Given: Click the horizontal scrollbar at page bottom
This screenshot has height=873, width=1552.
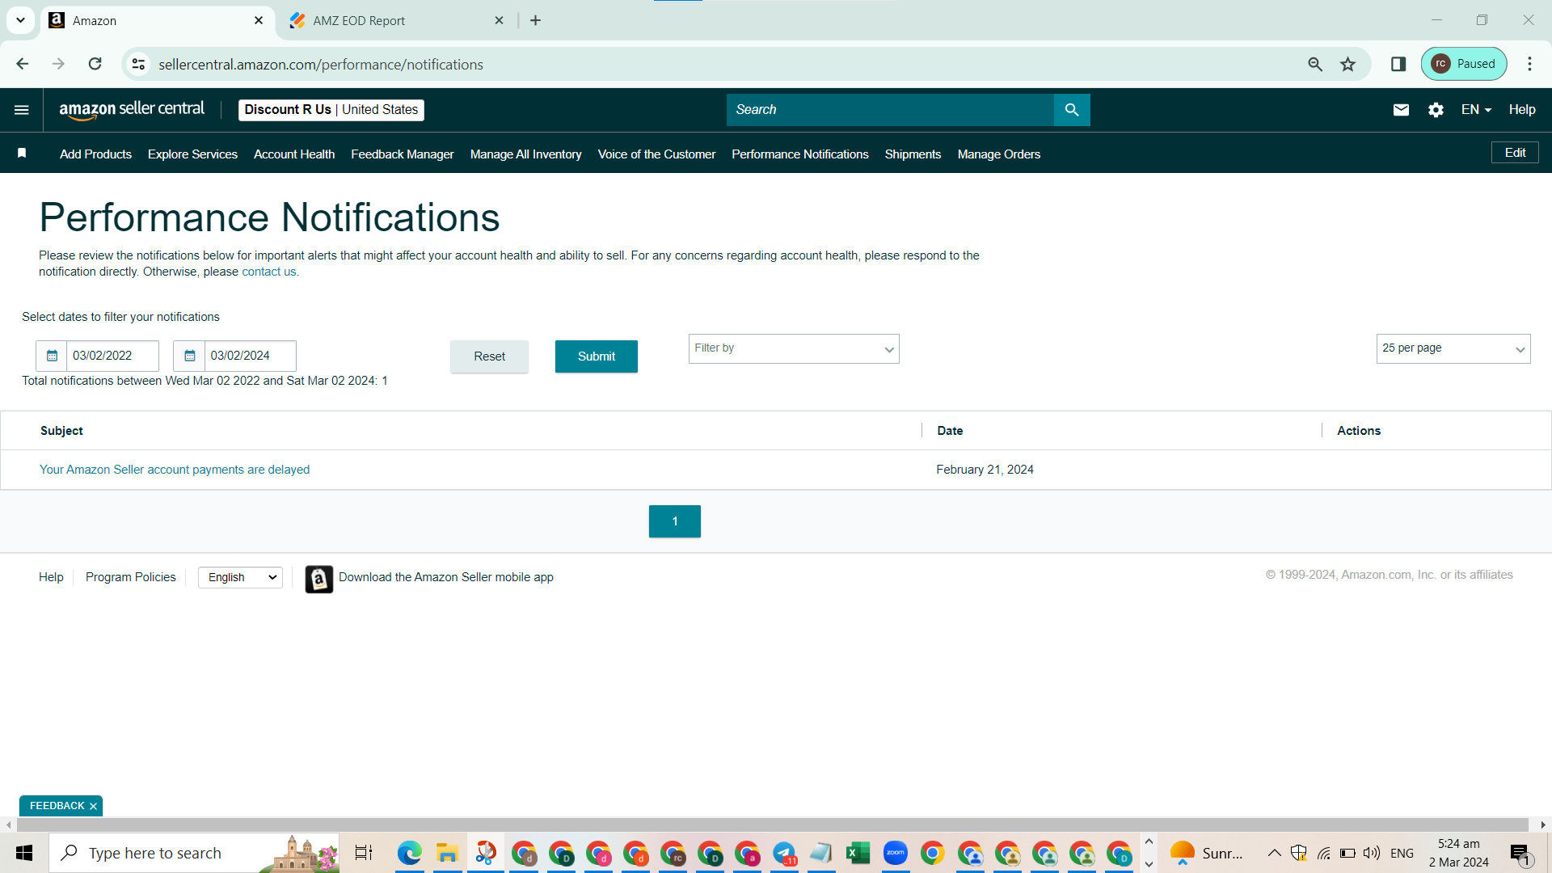Looking at the screenshot, I should [x=773, y=825].
